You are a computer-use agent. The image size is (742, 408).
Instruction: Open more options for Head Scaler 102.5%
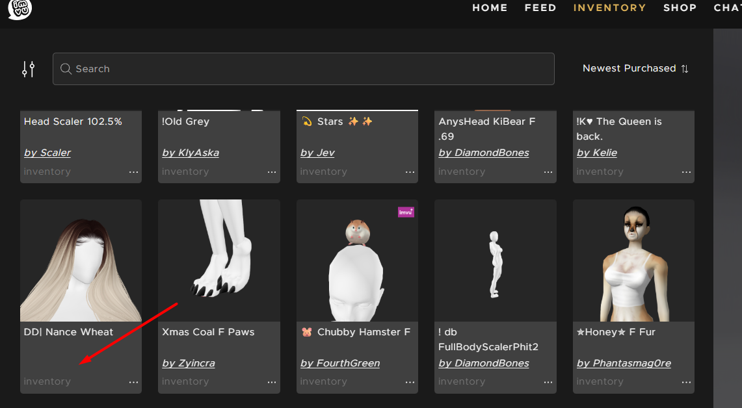(133, 172)
